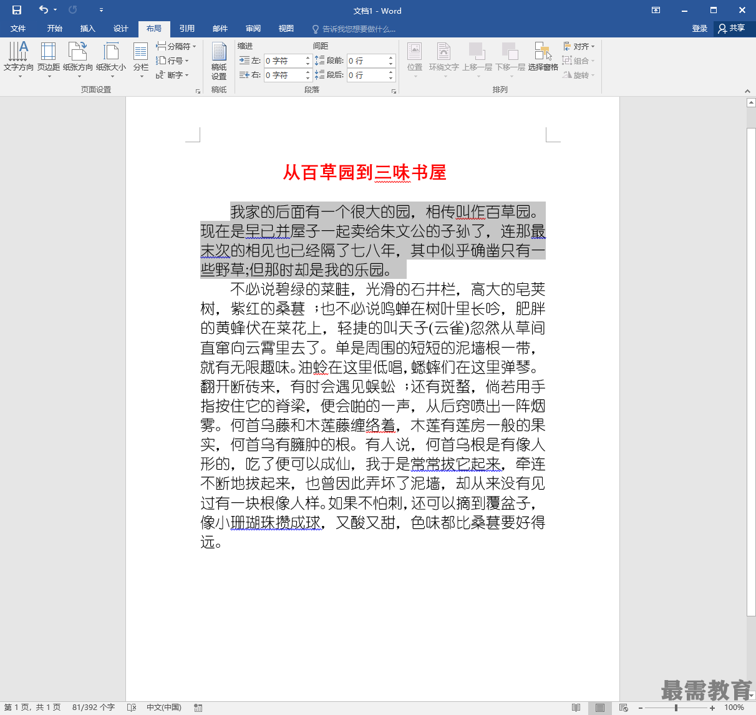This screenshot has width=756, height=715.
Task: Click the right indent 右 value field
Action: (x=284, y=75)
